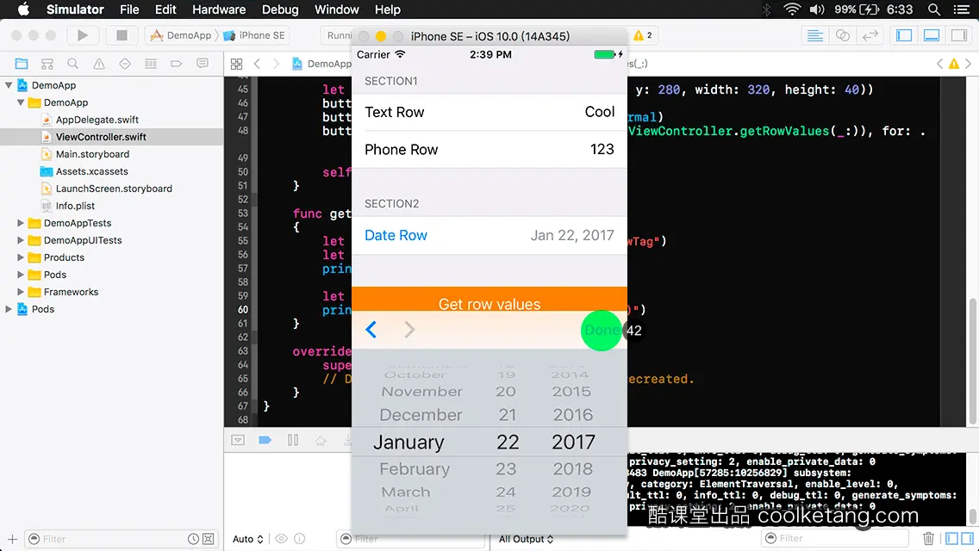Viewport: 979px width, 551px height.
Task: Toggle the Navigator panel visibility
Action: click(x=904, y=35)
